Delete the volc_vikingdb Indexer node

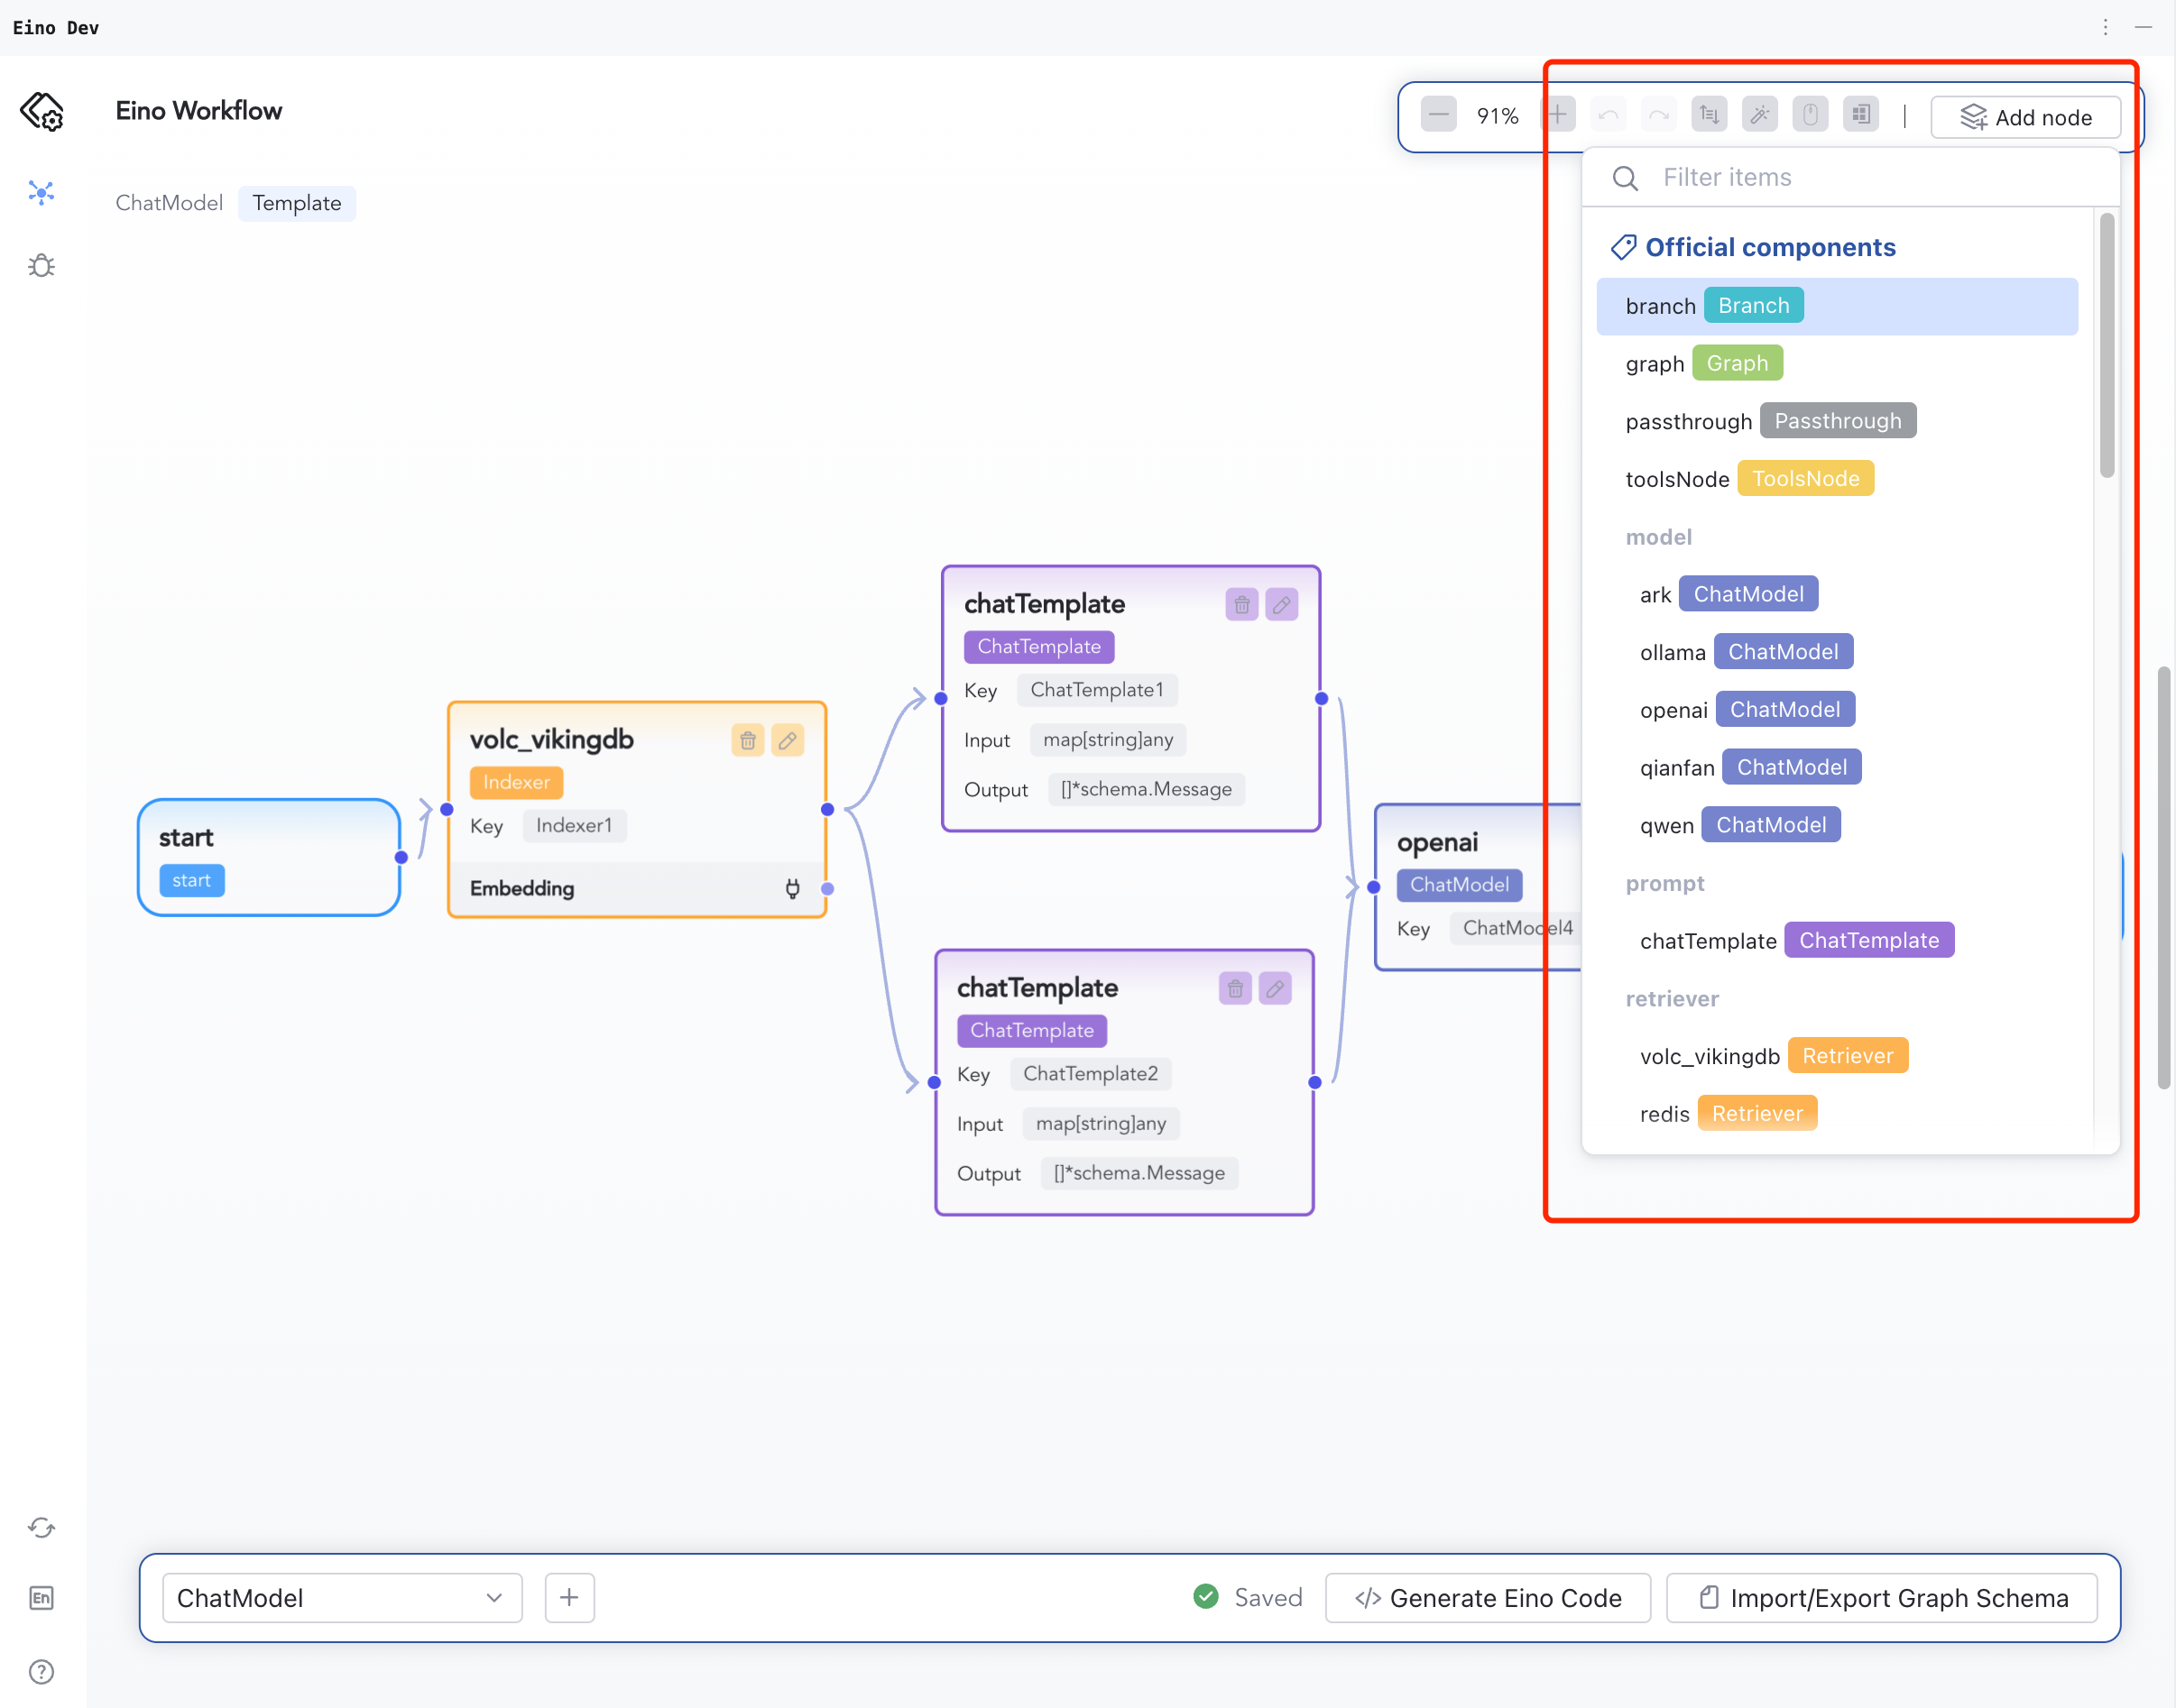(747, 740)
